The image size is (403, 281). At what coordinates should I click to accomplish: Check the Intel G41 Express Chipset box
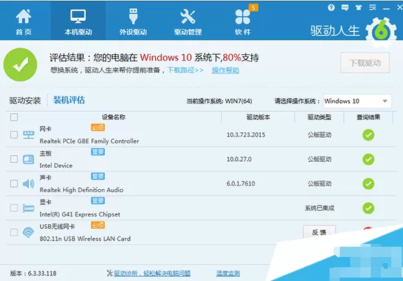pyautogui.click(x=14, y=208)
